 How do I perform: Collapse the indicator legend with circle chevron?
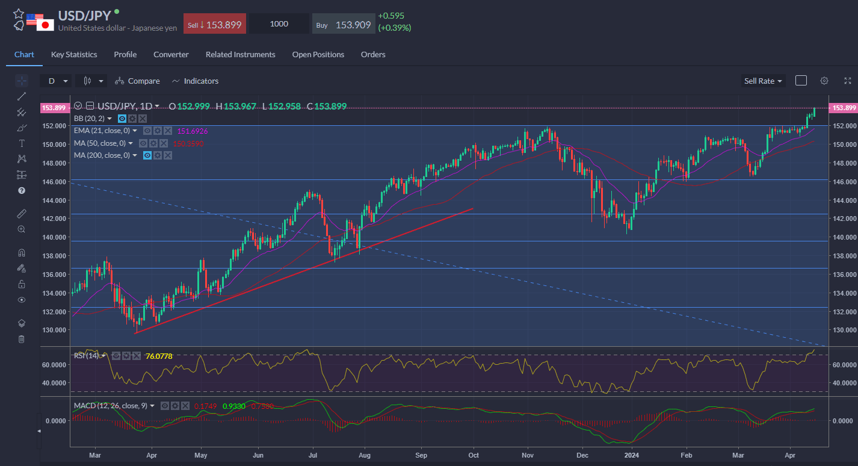click(78, 106)
